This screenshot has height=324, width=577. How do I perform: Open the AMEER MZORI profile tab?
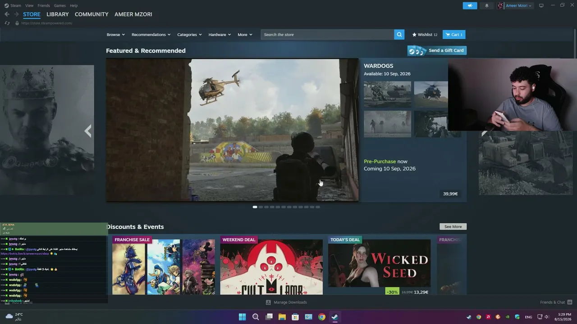click(x=133, y=14)
